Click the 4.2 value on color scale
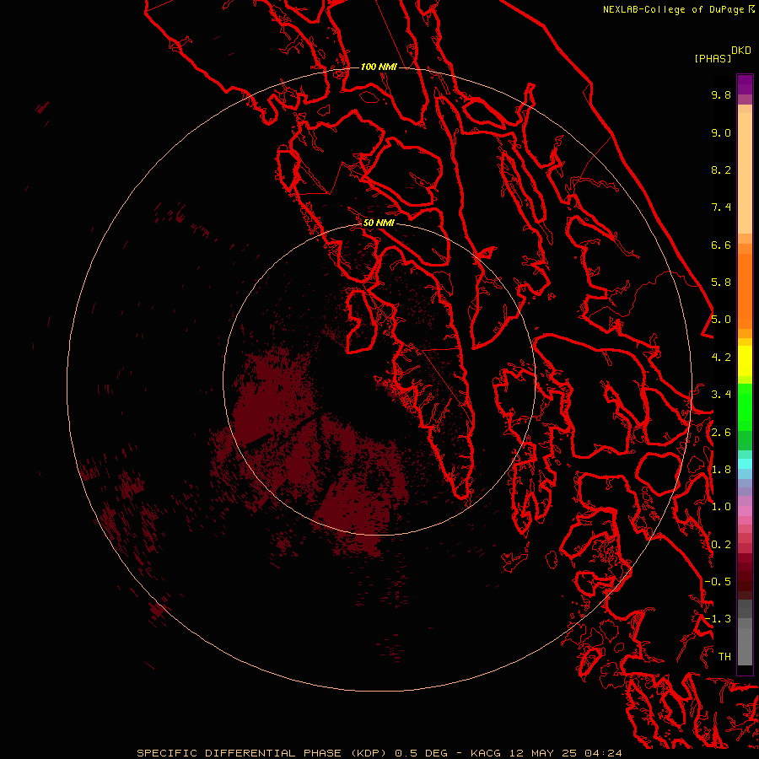 721,358
